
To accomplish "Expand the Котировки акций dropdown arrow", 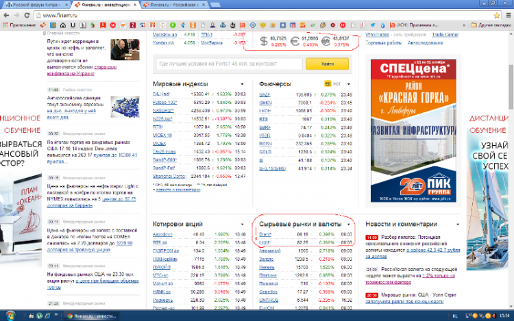I will pyautogui.click(x=242, y=224).
